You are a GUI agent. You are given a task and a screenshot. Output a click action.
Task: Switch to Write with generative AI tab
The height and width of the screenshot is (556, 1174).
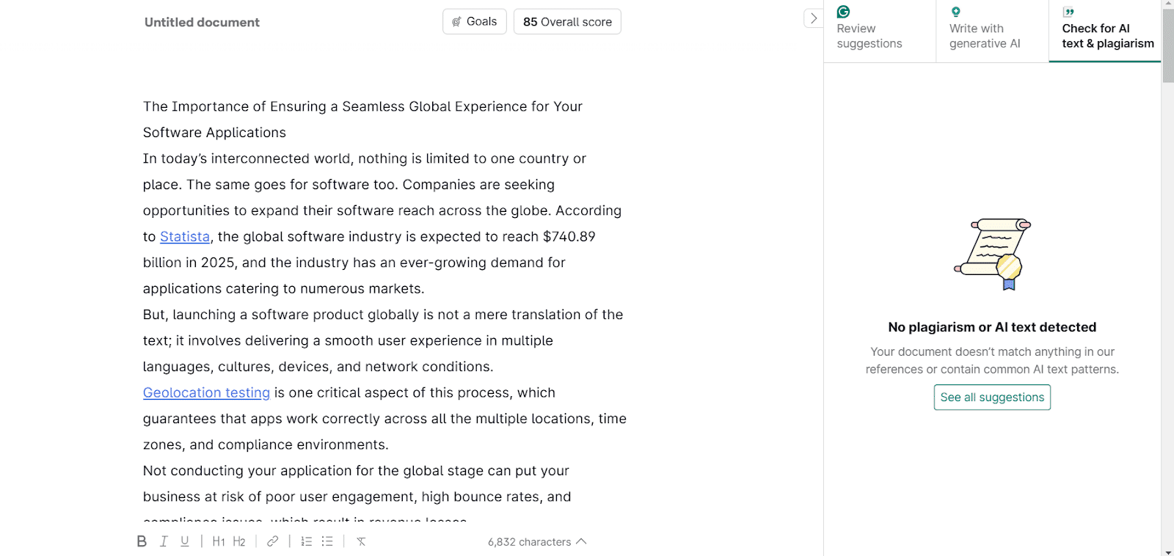point(992,31)
